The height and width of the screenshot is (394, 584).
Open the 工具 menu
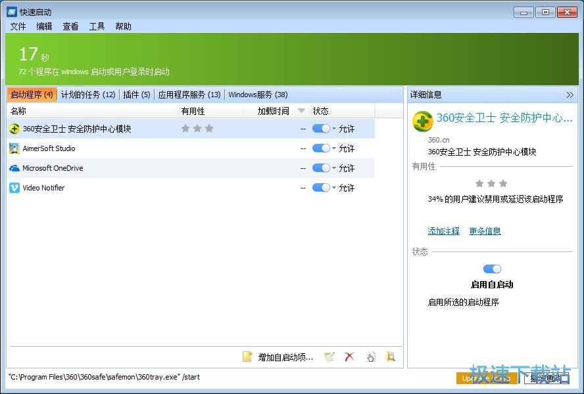[x=97, y=26]
